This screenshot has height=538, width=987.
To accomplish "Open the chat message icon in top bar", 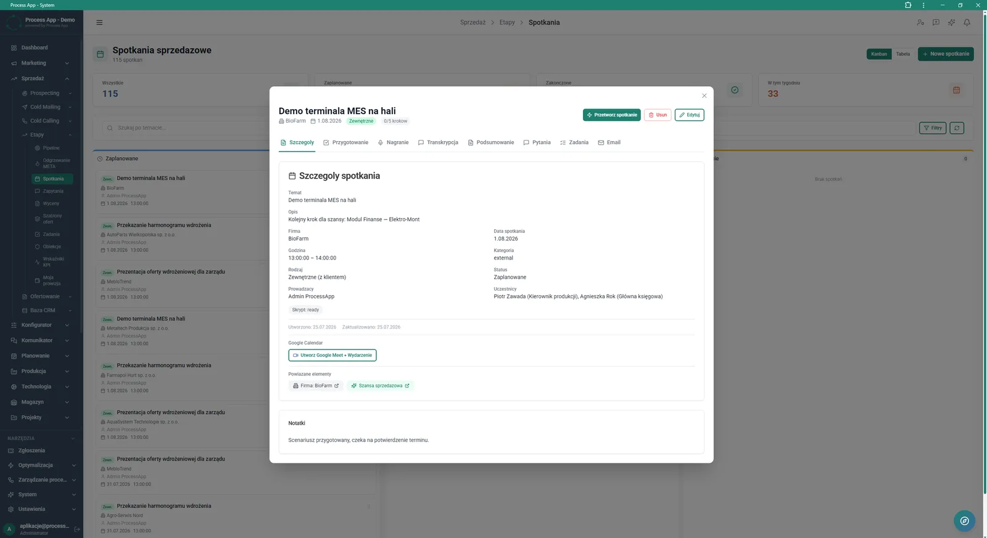I will pyautogui.click(x=936, y=22).
